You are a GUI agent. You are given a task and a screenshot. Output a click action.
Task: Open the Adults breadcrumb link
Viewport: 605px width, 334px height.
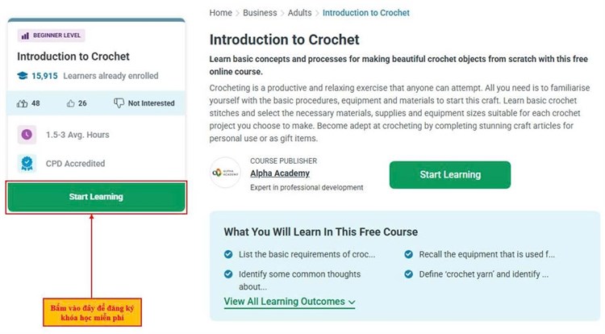[302, 13]
